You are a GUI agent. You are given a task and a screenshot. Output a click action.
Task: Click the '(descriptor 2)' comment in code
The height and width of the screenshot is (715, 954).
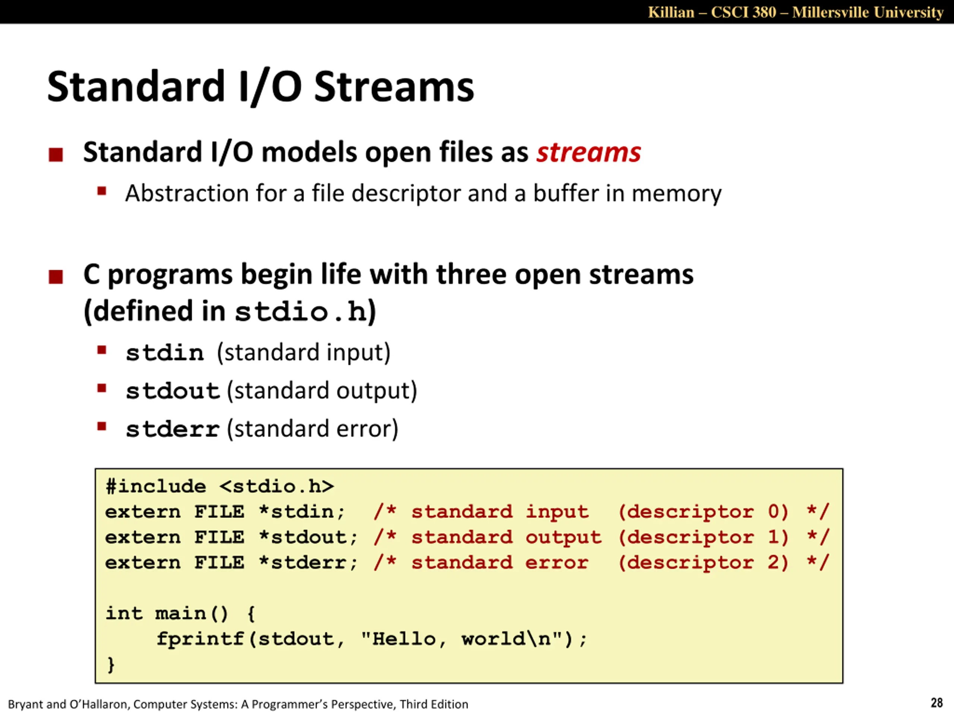[x=703, y=563]
